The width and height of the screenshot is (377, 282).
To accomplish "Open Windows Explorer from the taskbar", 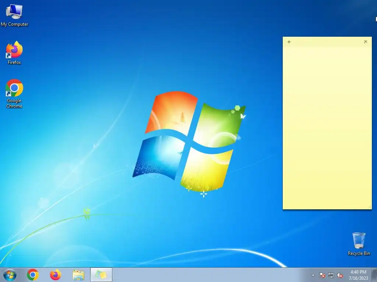I will [78, 275].
